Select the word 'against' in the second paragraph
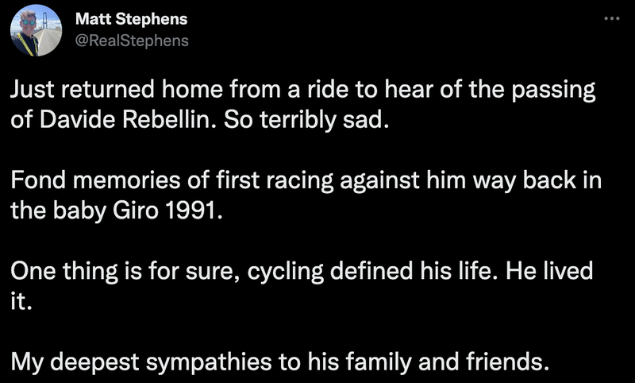This screenshot has height=383, width=635. [x=379, y=181]
